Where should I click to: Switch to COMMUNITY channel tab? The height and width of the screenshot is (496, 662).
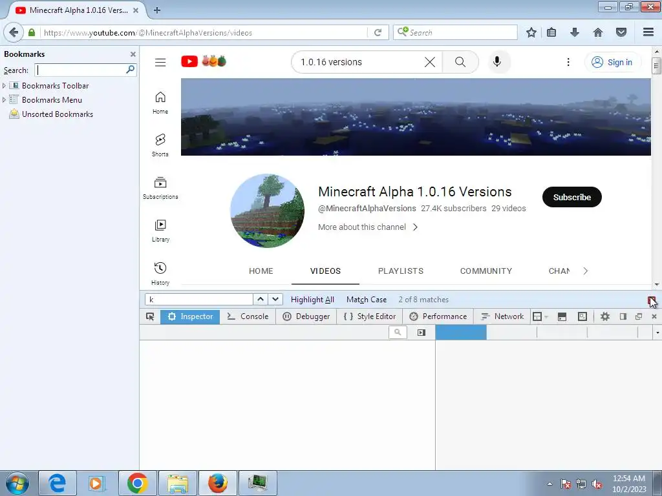pyautogui.click(x=486, y=271)
